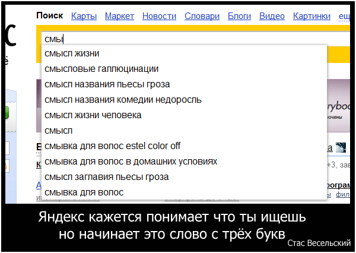The image size is (356, 253).
Task: Select the last suggestion смывка для волос
Action: pyautogui.click(x=184, y=192)
